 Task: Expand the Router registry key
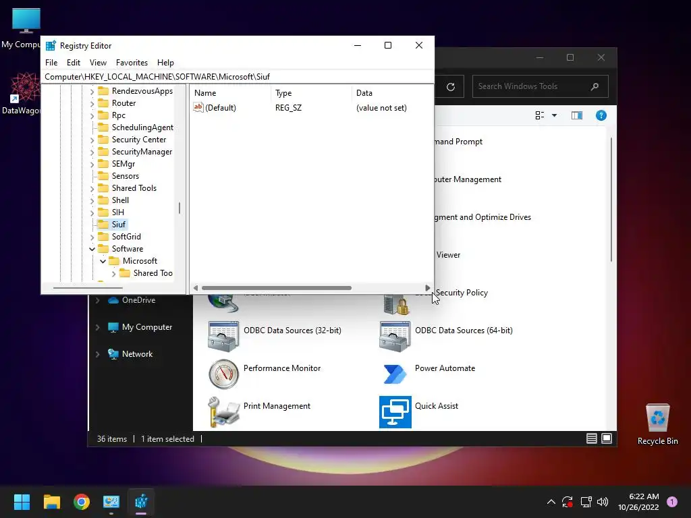92,103
